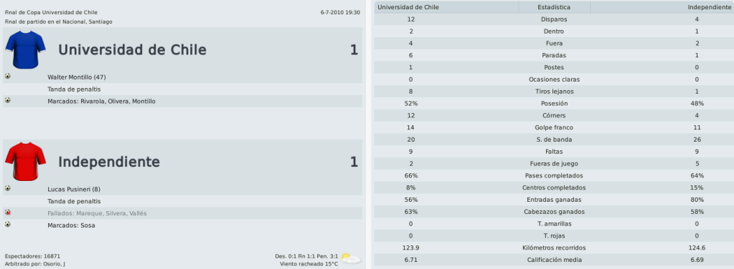
Task: Select the Estadística column header
Action: [x=554, y=7]
